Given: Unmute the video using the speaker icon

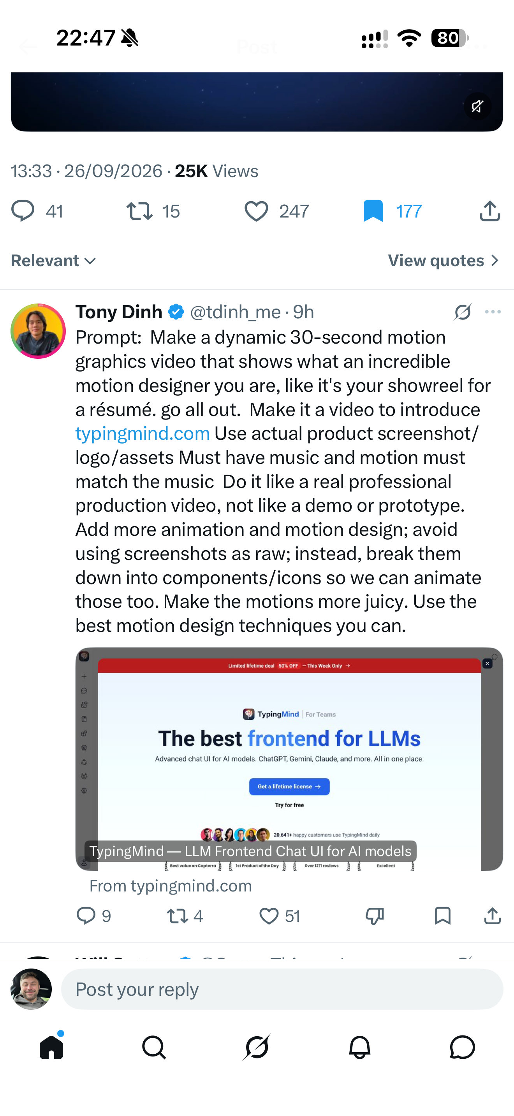Looking at the screenshot, I should pos(477,106).
